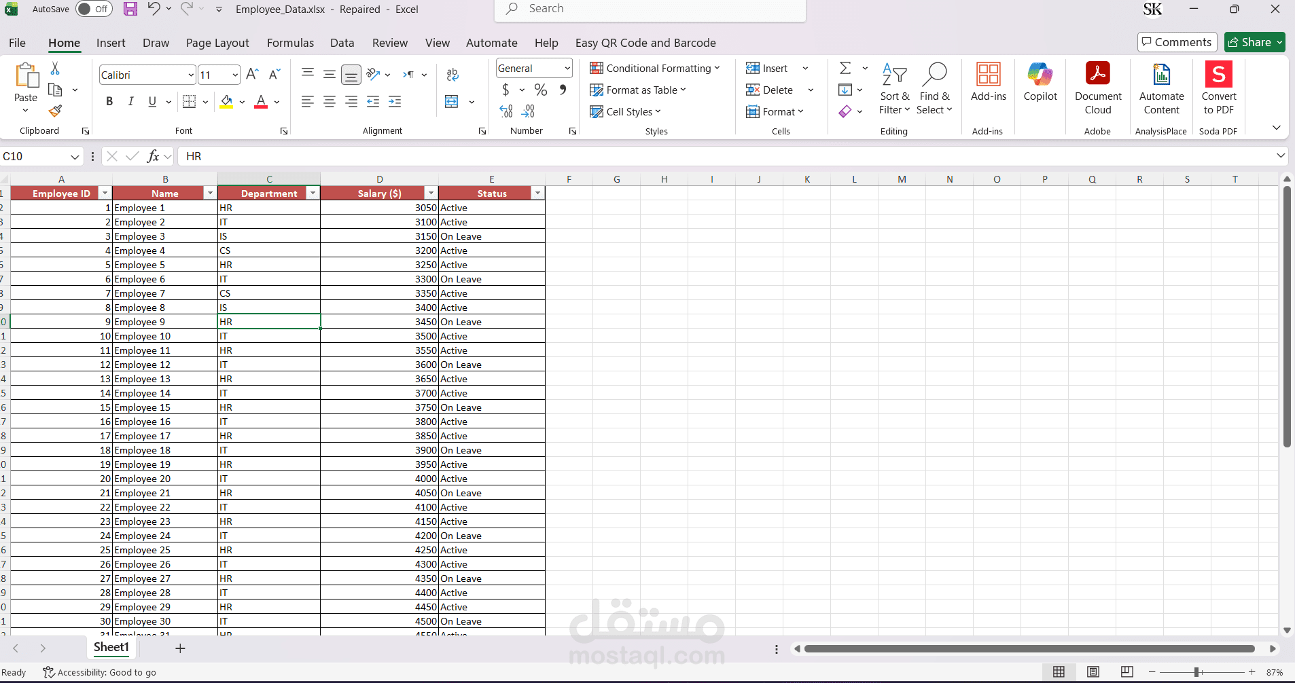Decrease font size with the smaller A icon
The image size is (1295, 683).
pyautogui.click(x=274, y=75)
